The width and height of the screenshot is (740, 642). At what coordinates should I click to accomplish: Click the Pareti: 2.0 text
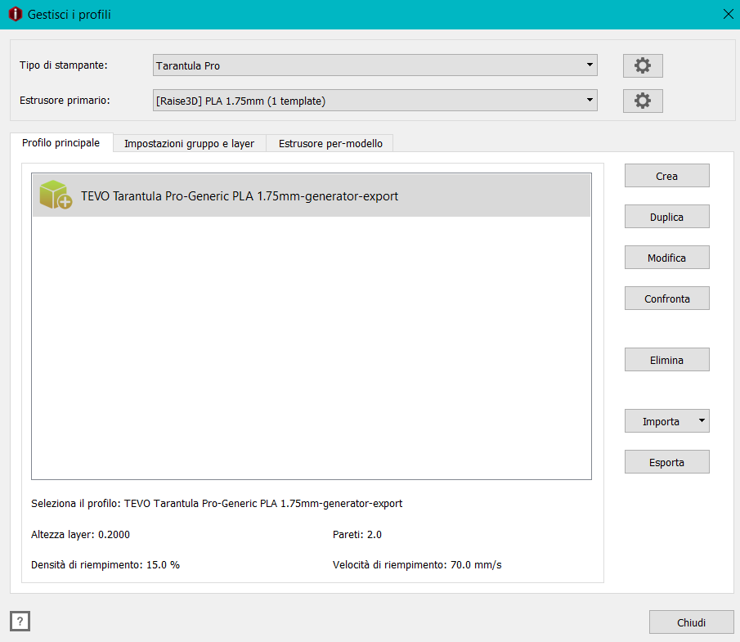(x=357, y=534)
